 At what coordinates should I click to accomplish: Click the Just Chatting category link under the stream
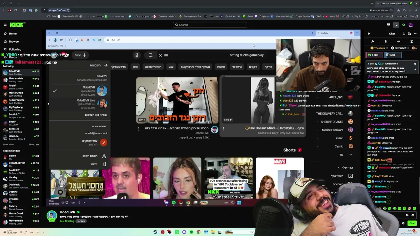point(67,221)
